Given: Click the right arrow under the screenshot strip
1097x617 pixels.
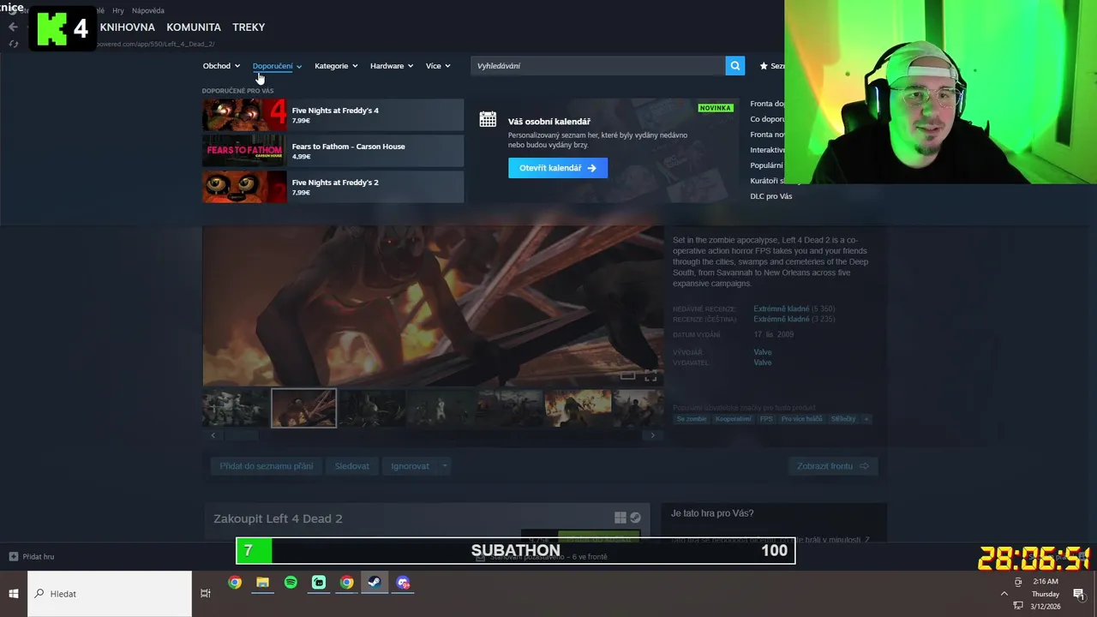Looking at the screenshot, I should point(652,435).
